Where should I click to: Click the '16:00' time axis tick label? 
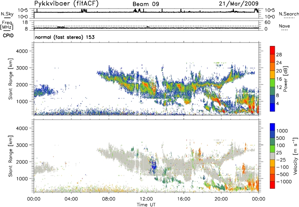click(x=184, y=199)
